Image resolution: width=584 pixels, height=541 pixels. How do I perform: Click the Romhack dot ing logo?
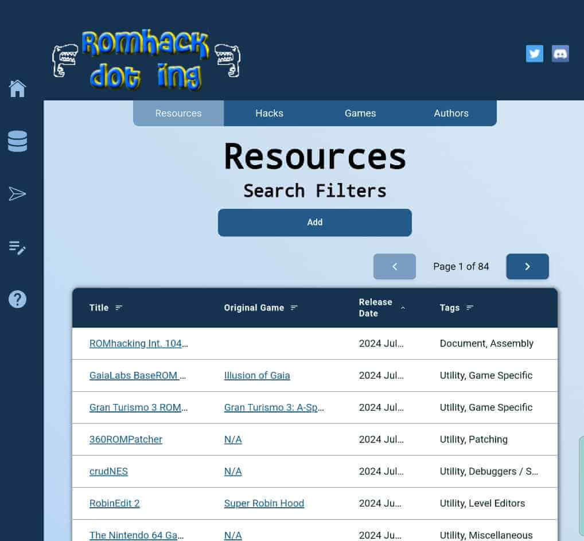pos(146,60)
